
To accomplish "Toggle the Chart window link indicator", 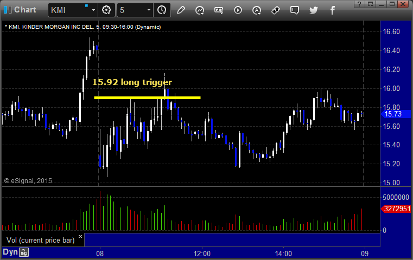I will click(8, 10).
